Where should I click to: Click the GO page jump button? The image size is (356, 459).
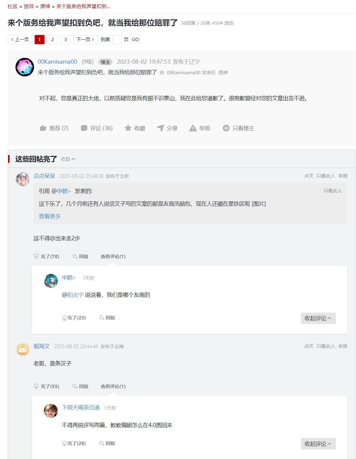135,39
